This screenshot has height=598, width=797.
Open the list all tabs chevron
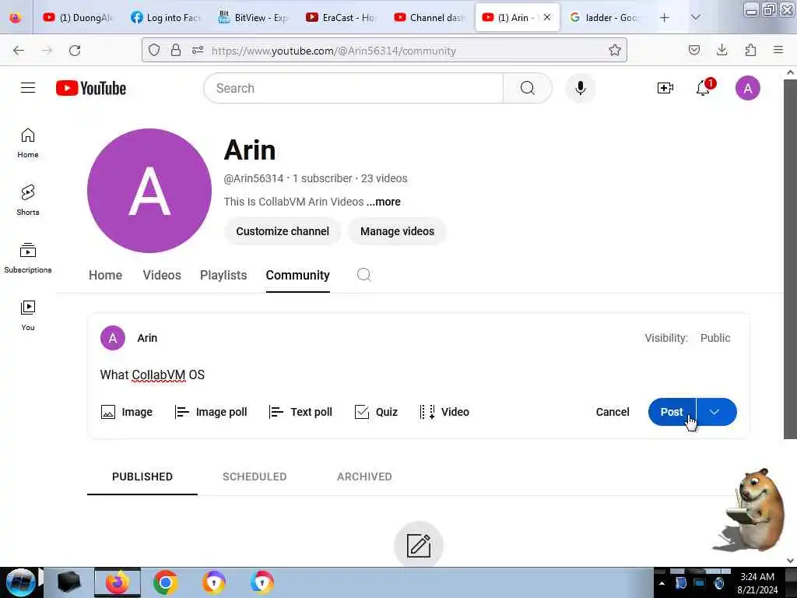[x=695, y=17]
